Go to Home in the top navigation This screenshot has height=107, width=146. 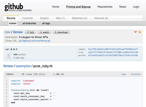[x=55, y=7]
